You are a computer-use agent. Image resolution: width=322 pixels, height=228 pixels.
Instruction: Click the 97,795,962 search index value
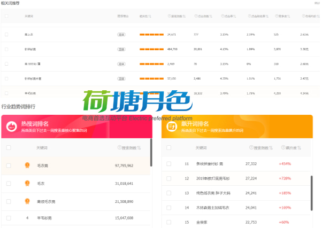pos(124,166)
